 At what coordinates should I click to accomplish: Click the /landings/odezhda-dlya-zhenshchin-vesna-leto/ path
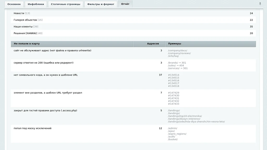(196, 122)
